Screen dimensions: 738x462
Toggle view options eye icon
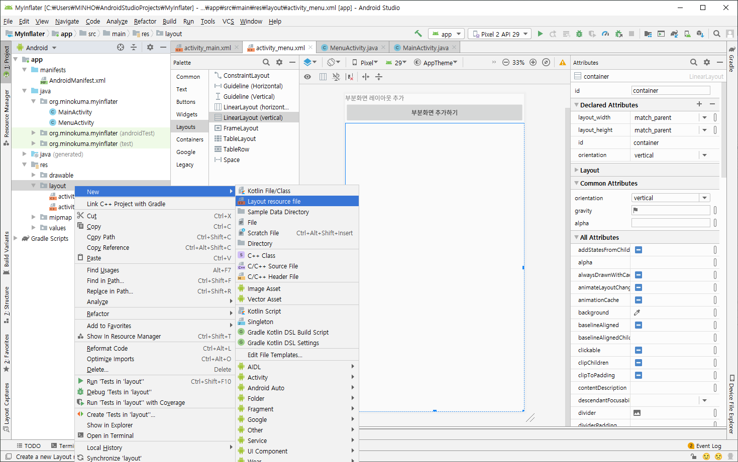click(307, 77)
